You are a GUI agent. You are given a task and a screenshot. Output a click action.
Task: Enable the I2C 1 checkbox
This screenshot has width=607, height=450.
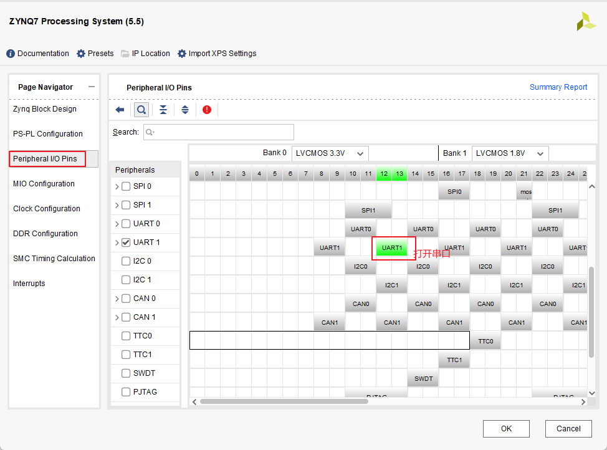click(x=126, y=280)
